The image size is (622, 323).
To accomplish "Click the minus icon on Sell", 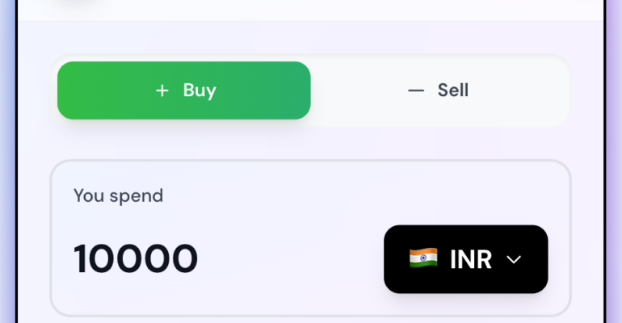I will (416, 90).
